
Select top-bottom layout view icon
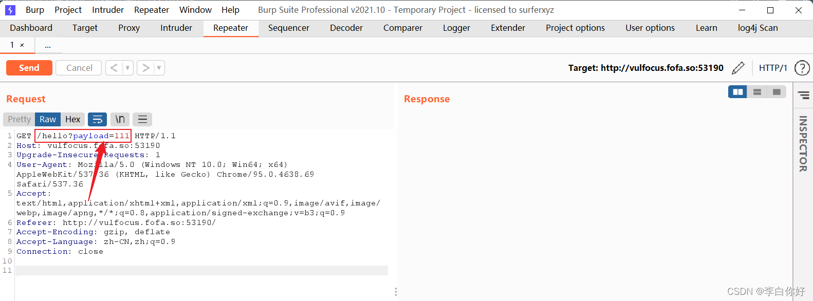757,92
